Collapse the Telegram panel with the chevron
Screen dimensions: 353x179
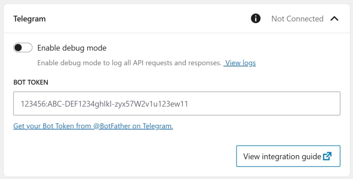[335, 19]
